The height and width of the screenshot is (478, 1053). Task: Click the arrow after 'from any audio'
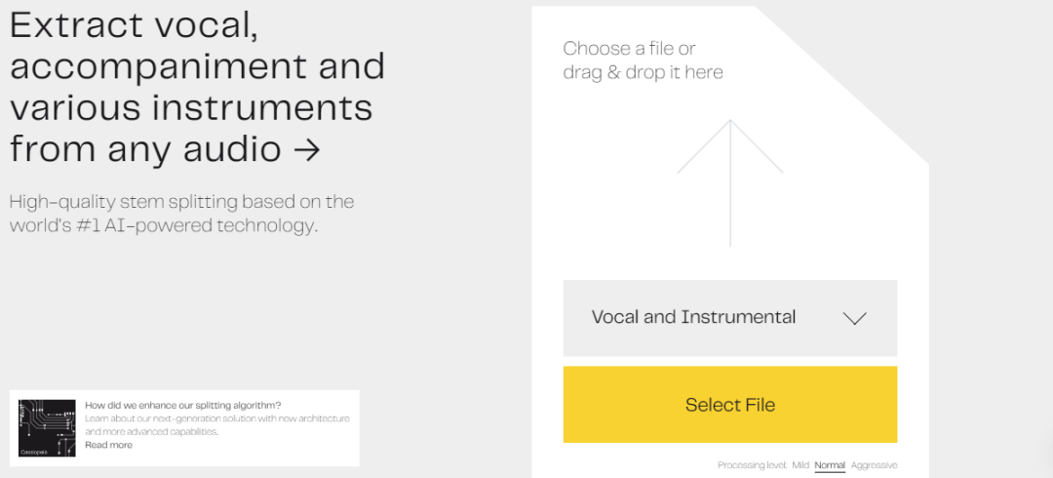pyautogui.click(x=306, y=150)
